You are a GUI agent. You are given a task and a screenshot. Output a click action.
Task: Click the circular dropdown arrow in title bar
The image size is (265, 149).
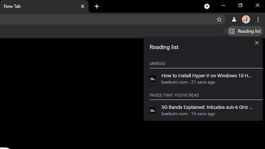[x=207, y=7]
